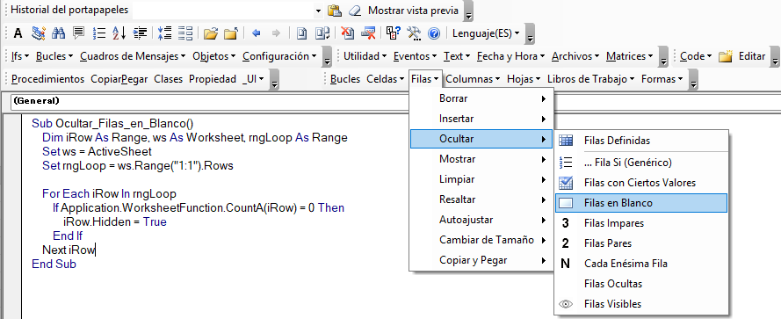Open the Bucles dropdown beside Ifs
The width and height of the screenshot is (781, 319).
[54, 56]
